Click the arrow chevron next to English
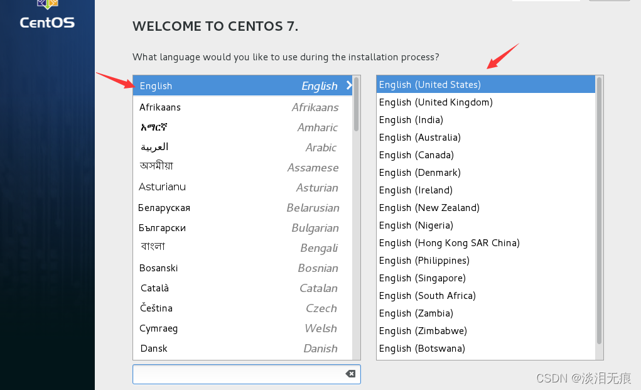Viewport: 641px width, 390px height. (349, 85)
